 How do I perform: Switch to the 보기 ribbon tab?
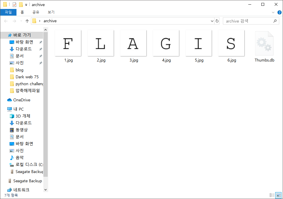(x=51, y=12)
